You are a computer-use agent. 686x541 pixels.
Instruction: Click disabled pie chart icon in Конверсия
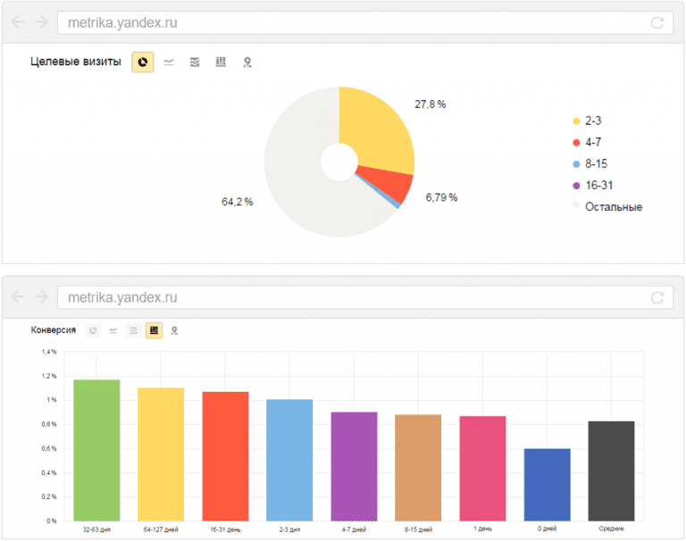pyautogui.click(x=93, y=330)
